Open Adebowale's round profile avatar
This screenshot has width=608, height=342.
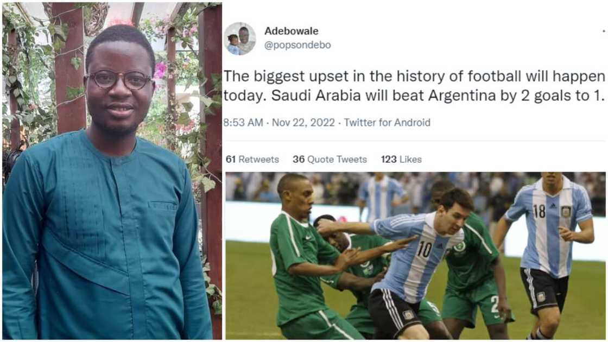pyautogui.click(x=239, y=39)
